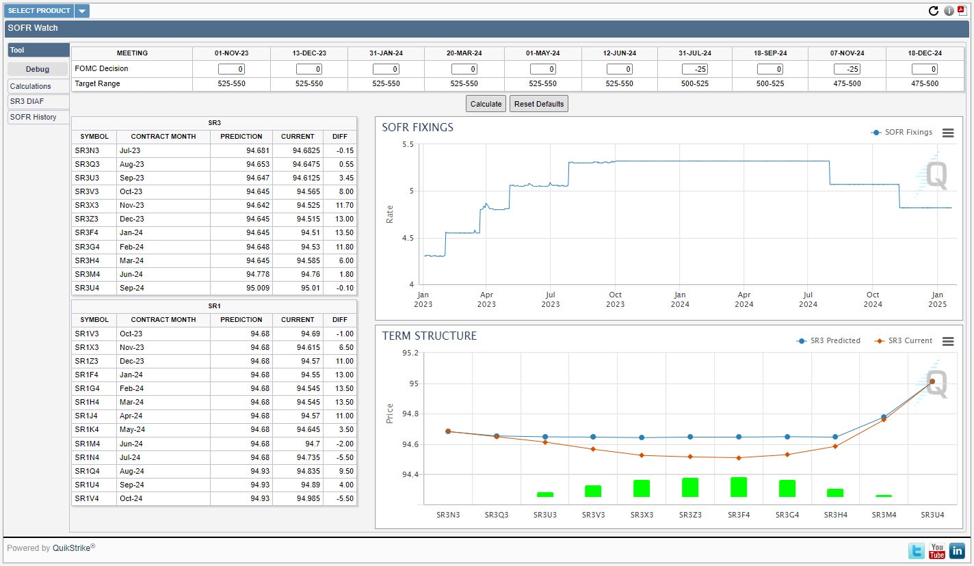This screenshot has width=974, height=566.
Task: Expand the Select Product dropdown arrow
Action: tap(81, 11)
